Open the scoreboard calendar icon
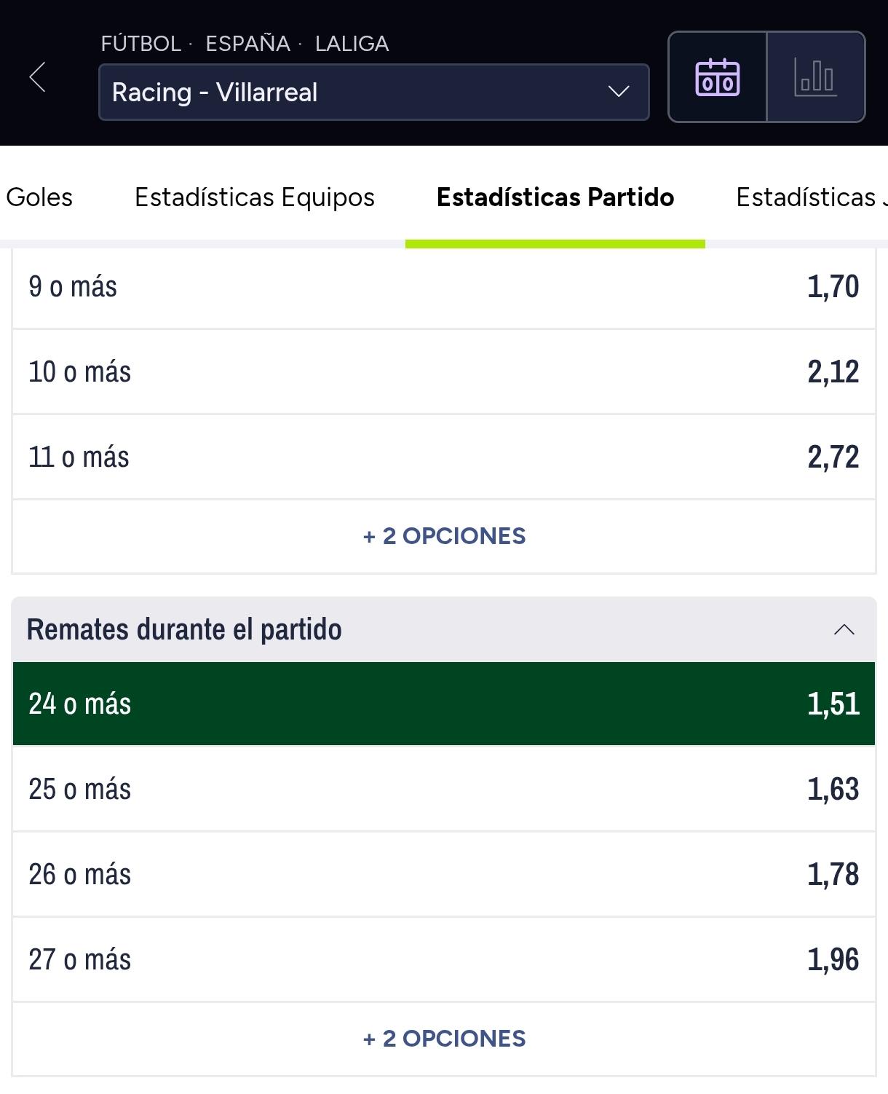Image resolution: width=888 pixels, height=1094 pixels. click(718, 76)
